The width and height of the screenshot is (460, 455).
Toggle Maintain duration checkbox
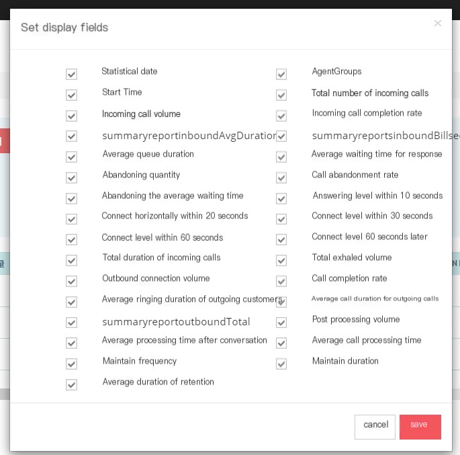point(281,364)
